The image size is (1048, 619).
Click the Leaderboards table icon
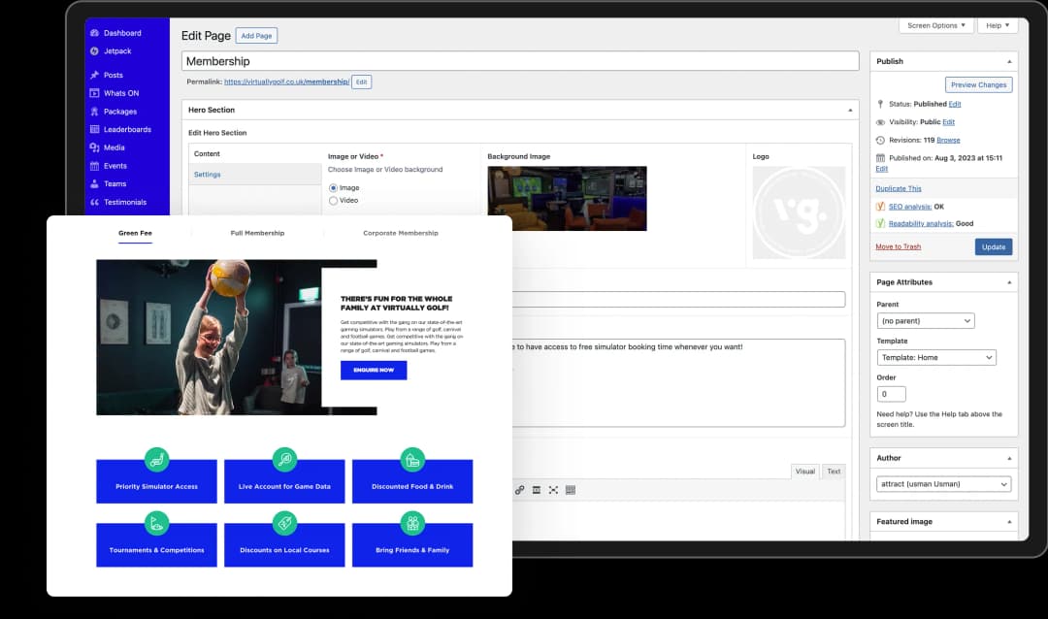point(94,129)
